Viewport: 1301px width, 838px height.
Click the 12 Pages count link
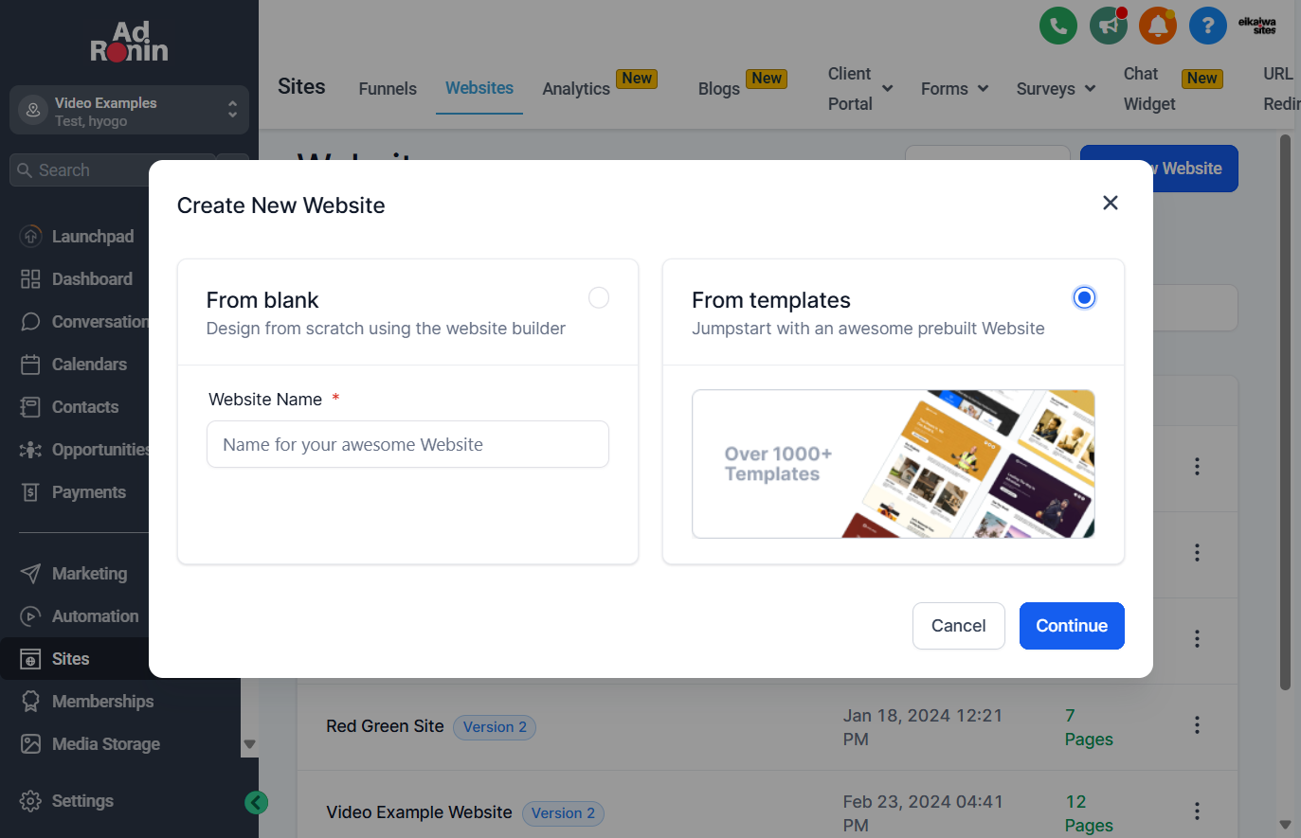coord(1089,813)
